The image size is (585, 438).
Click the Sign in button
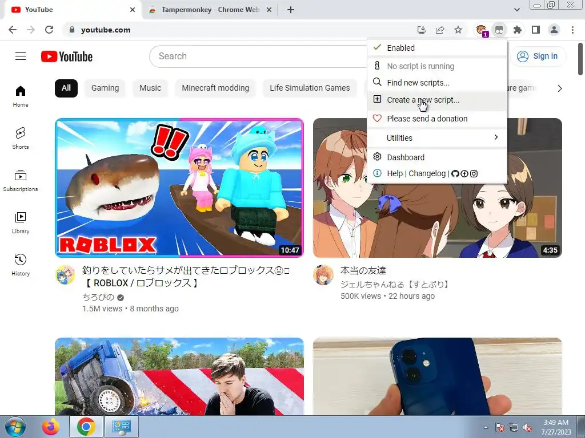[x=538, y=56]
